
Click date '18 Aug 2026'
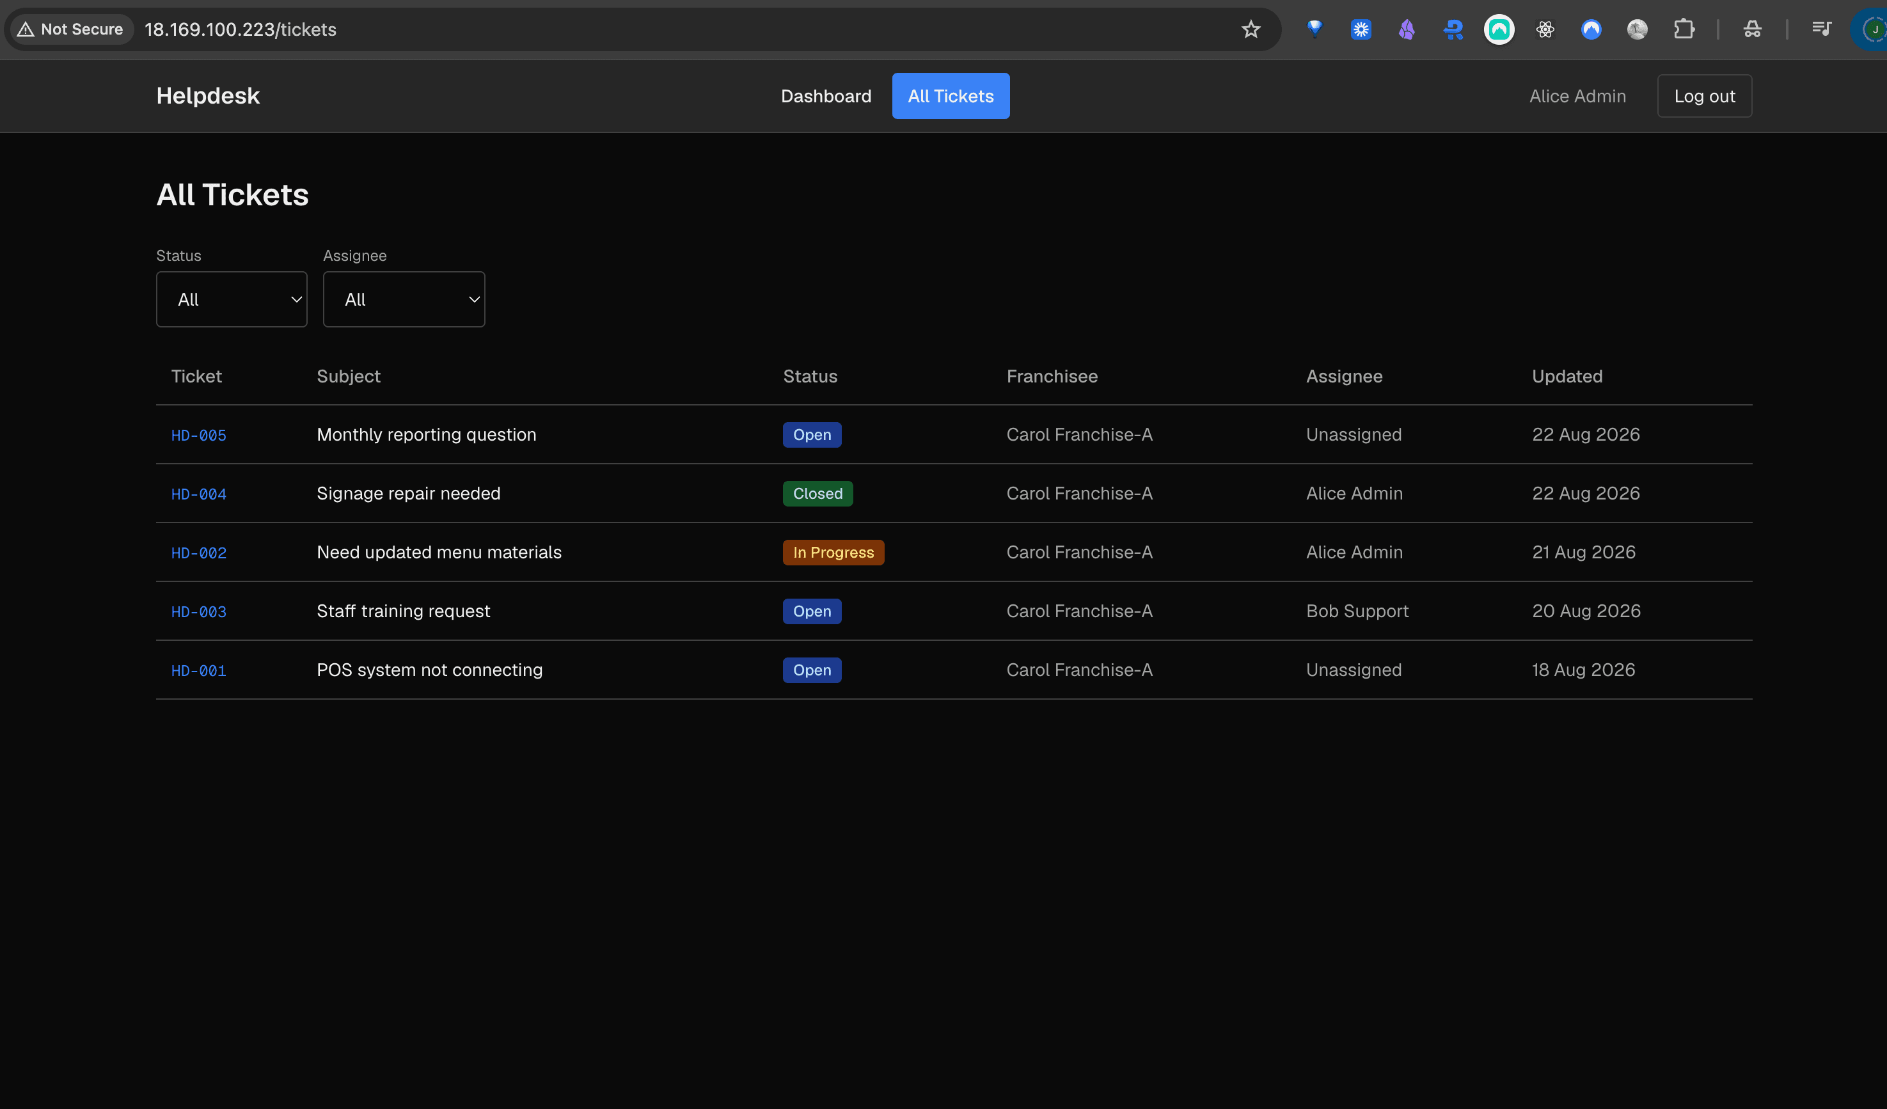pos(1583,670)
